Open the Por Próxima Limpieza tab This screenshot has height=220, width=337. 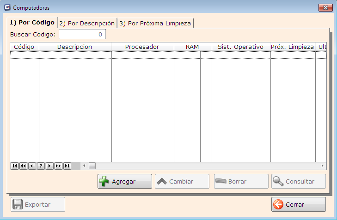pos(155,23)
